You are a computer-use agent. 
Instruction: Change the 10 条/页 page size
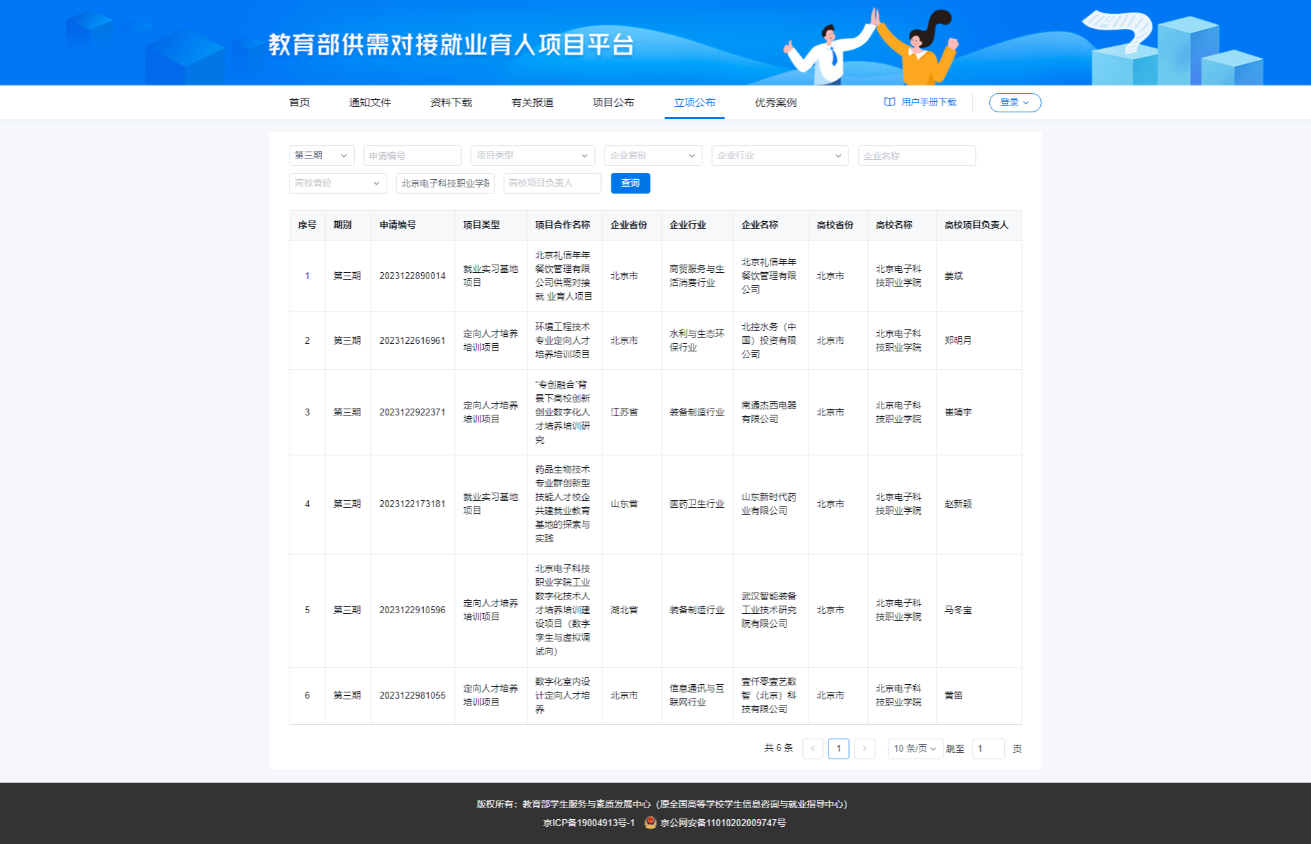coord(915,748)
